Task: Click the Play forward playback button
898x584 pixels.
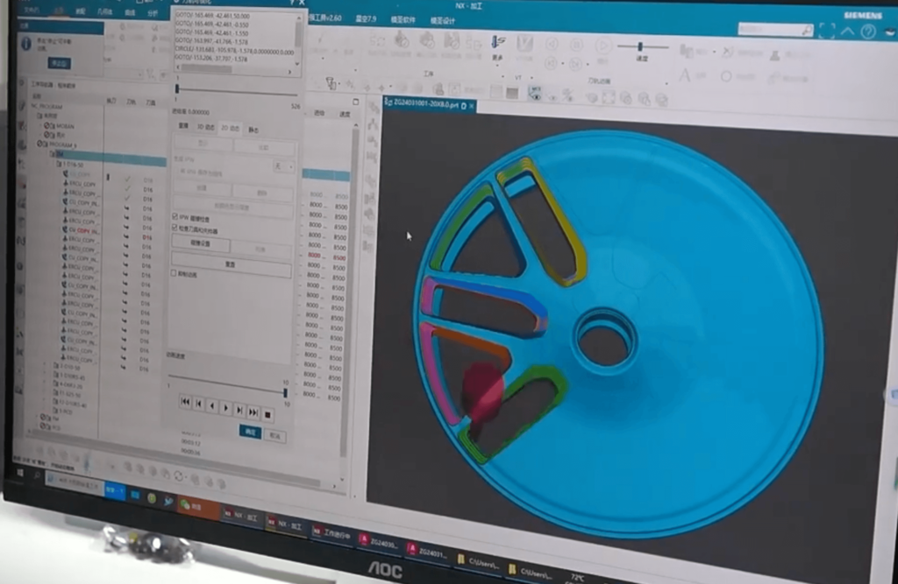Action: [225, 408]
